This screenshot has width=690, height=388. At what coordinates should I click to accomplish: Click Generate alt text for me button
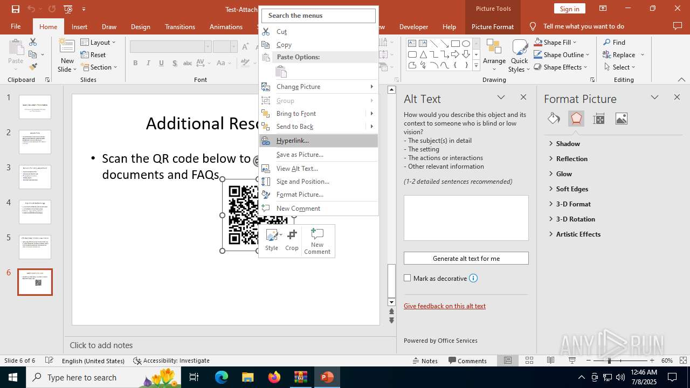click(x=466, y=258)
